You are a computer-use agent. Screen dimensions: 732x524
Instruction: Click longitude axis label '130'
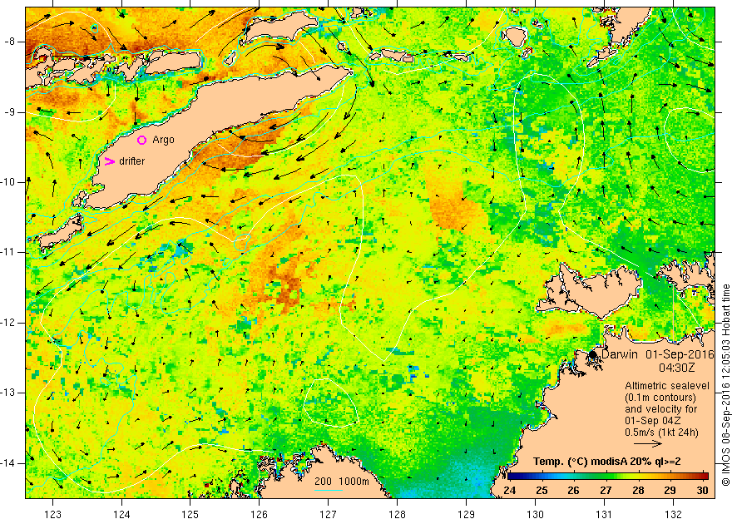(535, 514)
